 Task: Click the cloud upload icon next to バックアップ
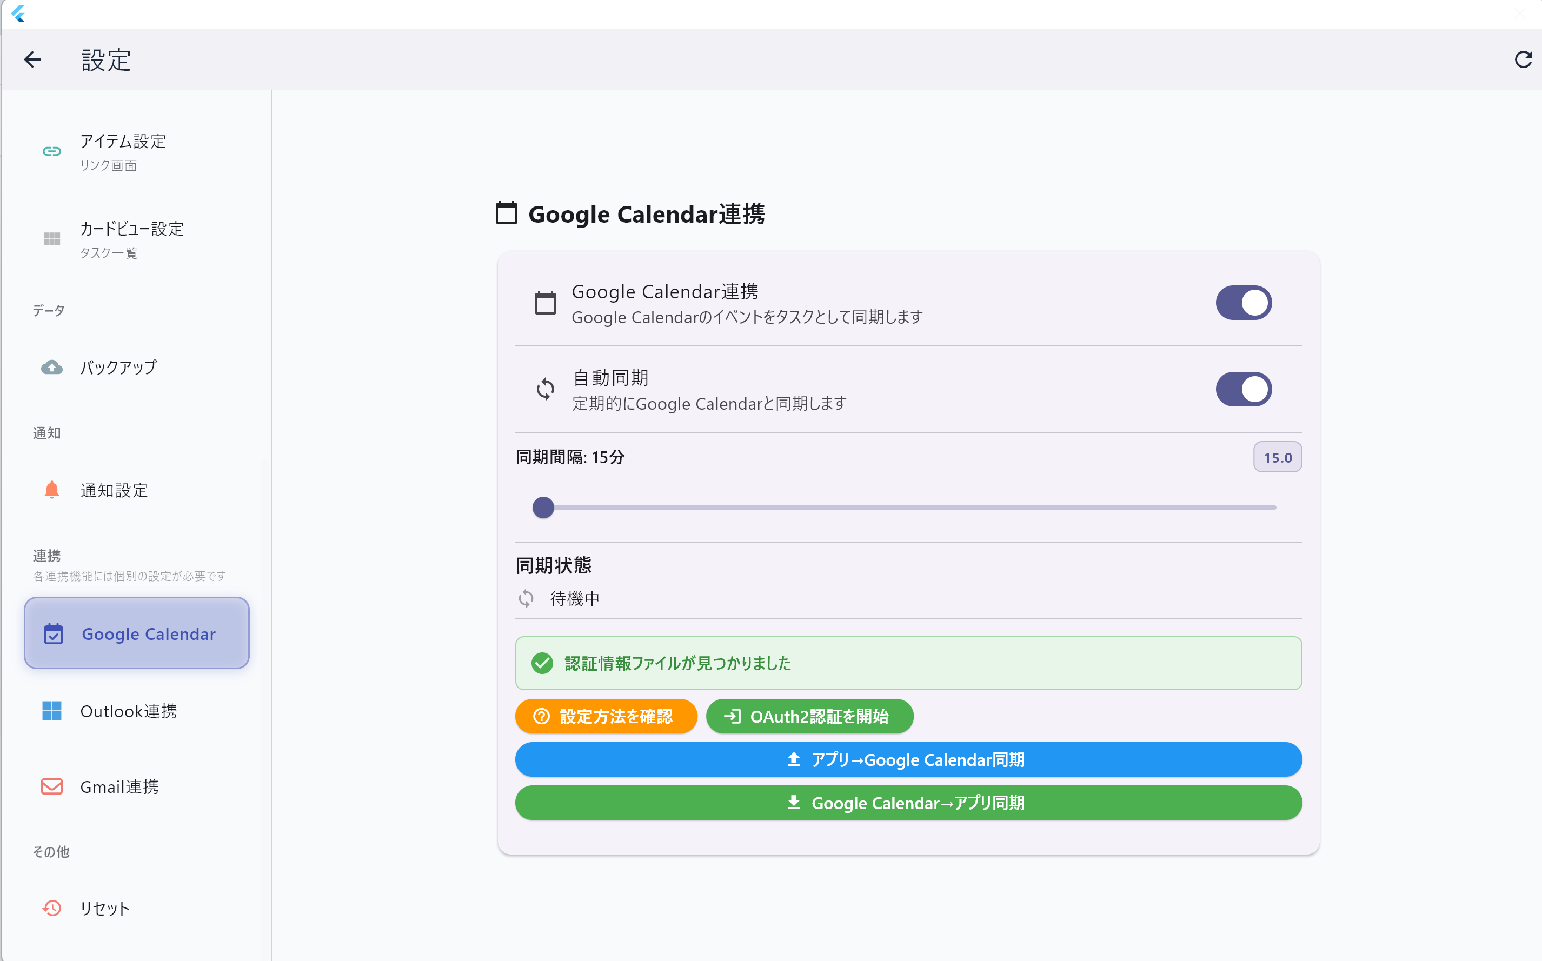point(52,368)
